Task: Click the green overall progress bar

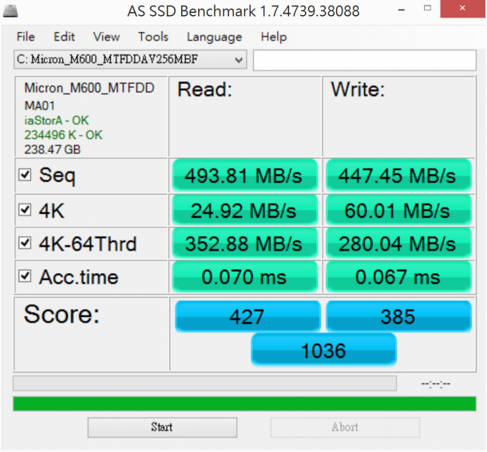Action: tap(244, 403)
